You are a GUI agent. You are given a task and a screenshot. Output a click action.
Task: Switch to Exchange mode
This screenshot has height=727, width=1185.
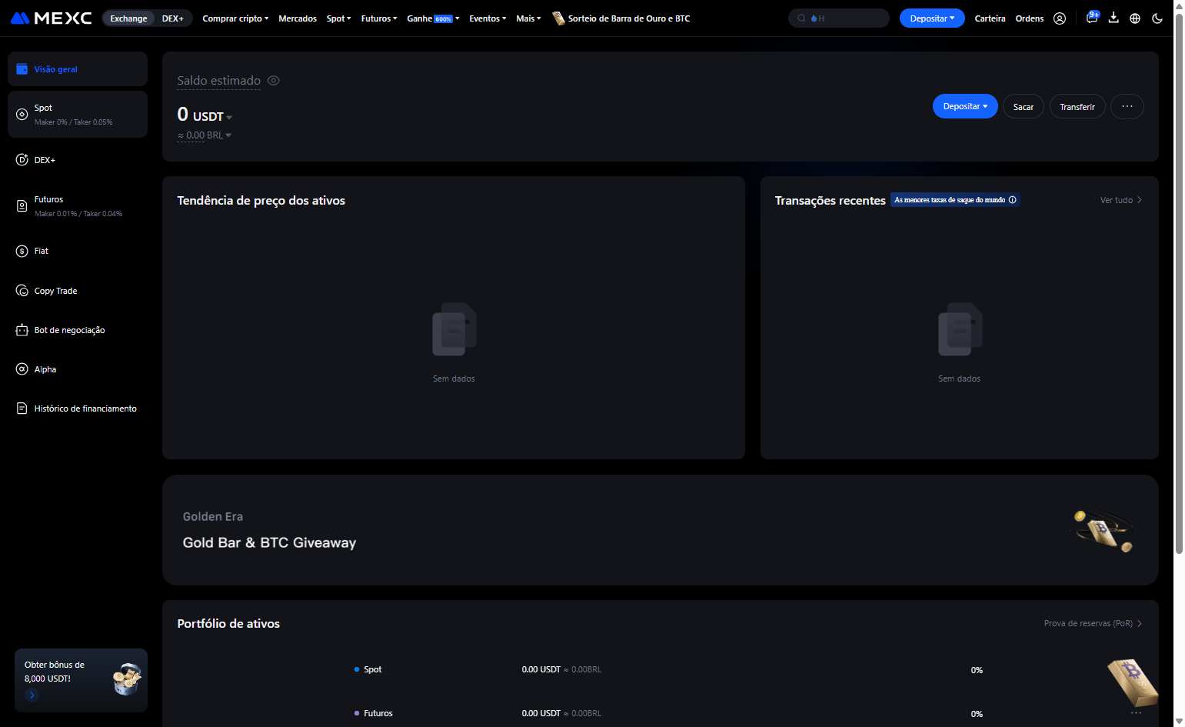pos(128,18)
